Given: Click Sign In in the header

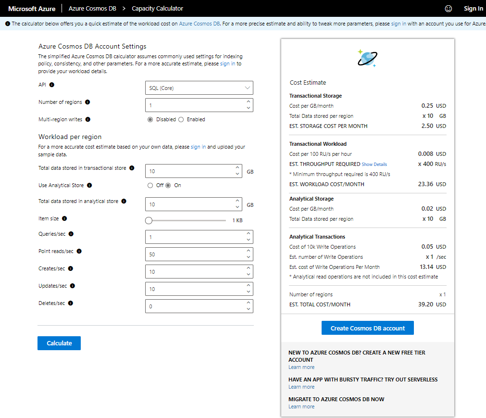Looking at the screenshot, I should (474, 9).
